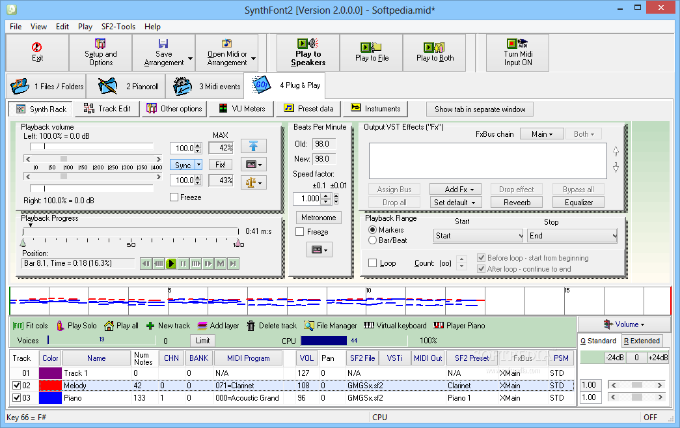Click the Limit voices button
This screenshot has height=428, width=680.
tap(202, 341)
